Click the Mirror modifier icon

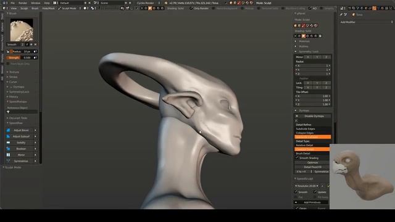(x=8, y=155)
